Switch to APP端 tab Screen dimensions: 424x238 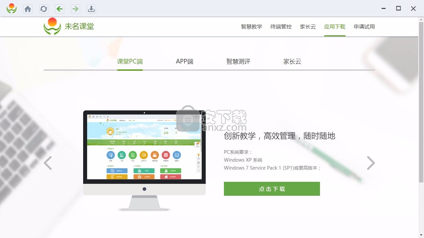tap(185, 61)
